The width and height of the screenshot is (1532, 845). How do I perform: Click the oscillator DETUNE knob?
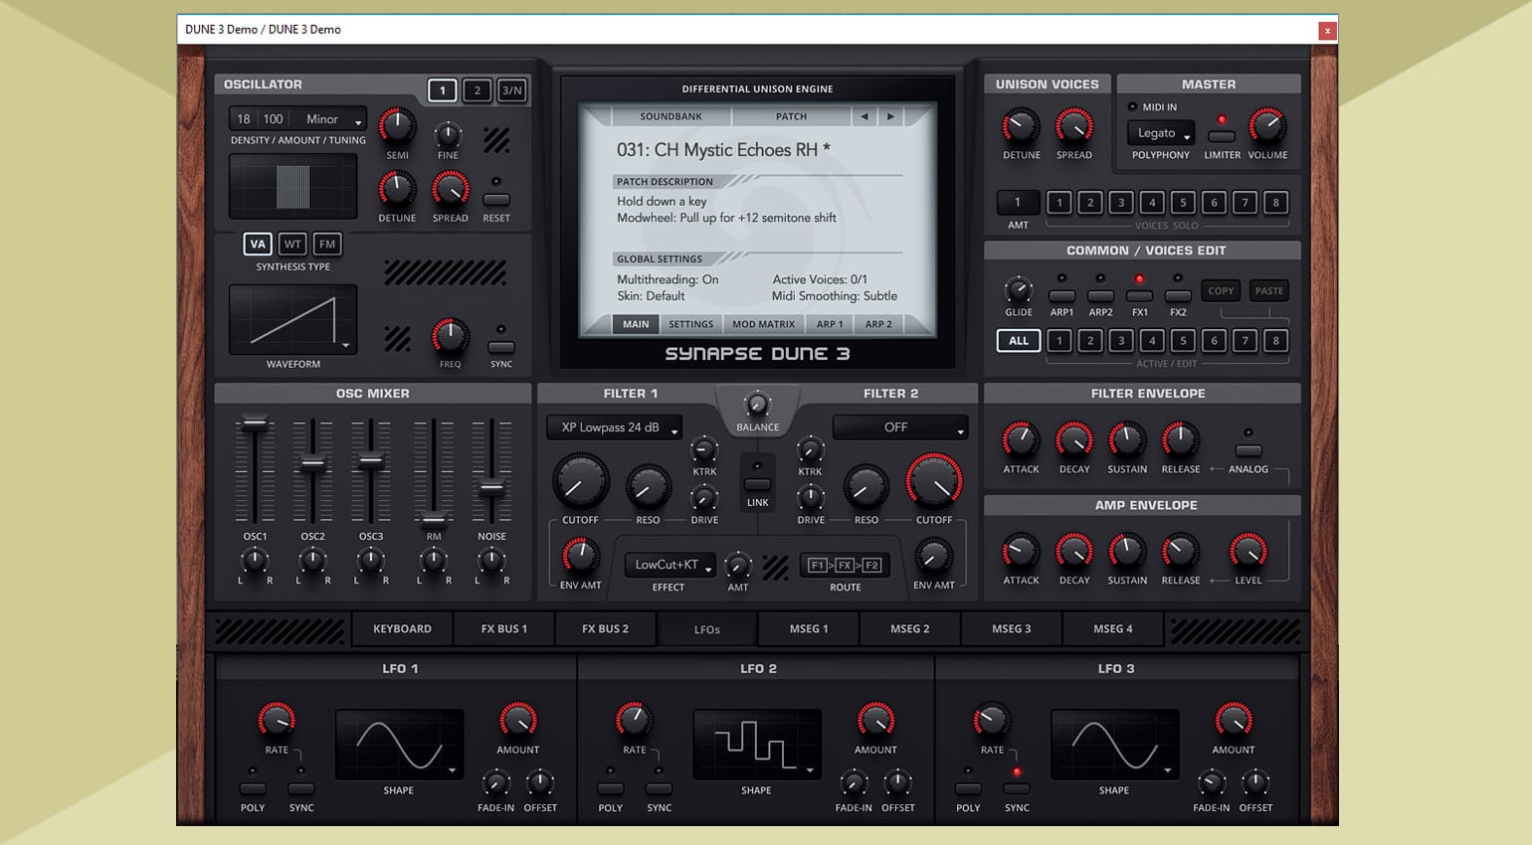tap(397, 189)
